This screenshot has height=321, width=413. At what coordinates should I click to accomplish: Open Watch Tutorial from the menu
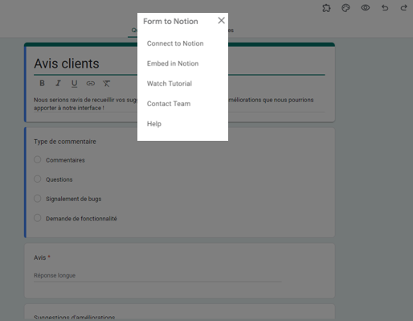point(170,84)
